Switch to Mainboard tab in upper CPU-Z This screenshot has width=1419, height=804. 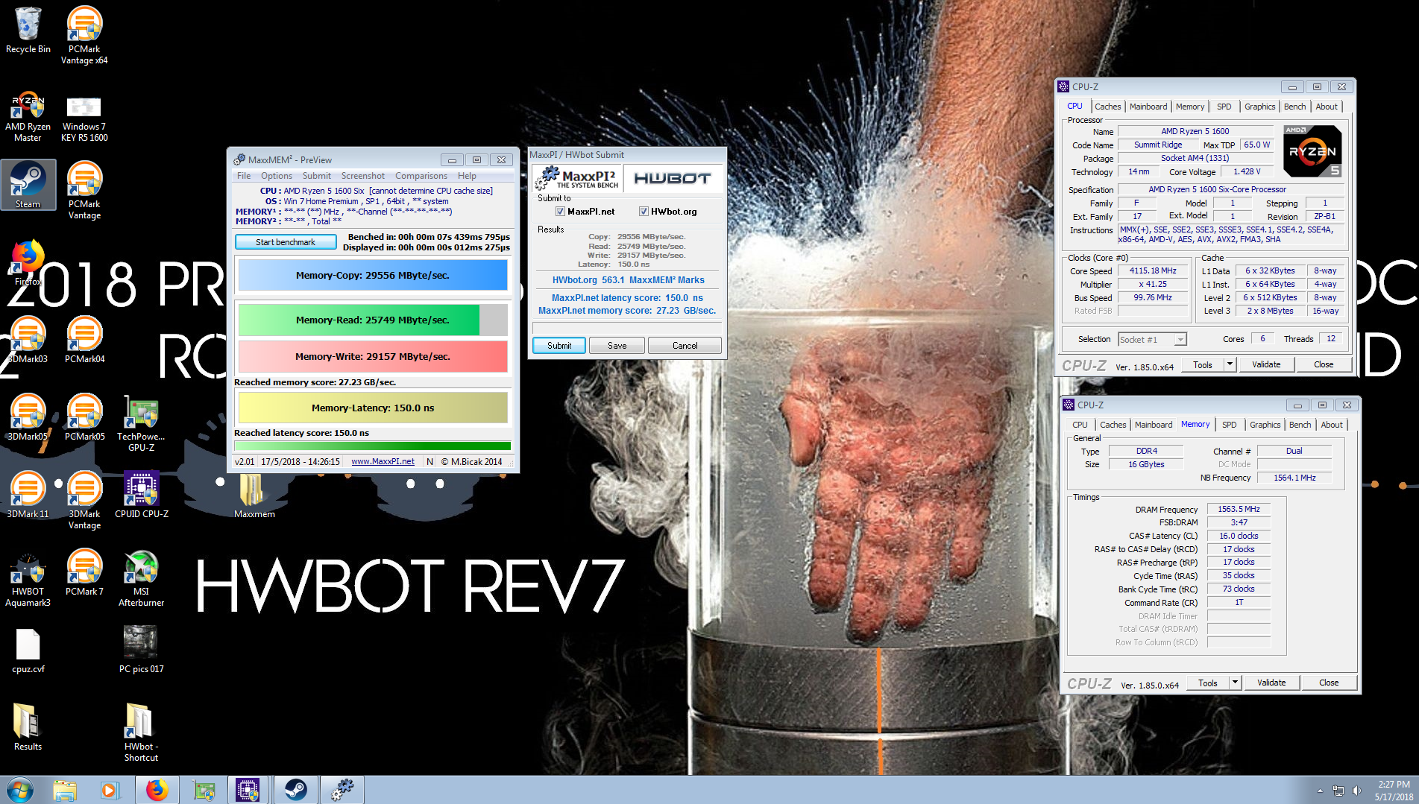pos(1148,107)
